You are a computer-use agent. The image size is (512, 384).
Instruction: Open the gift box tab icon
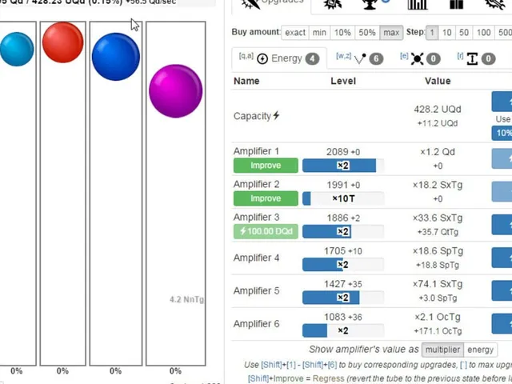(x=456, y=4)
